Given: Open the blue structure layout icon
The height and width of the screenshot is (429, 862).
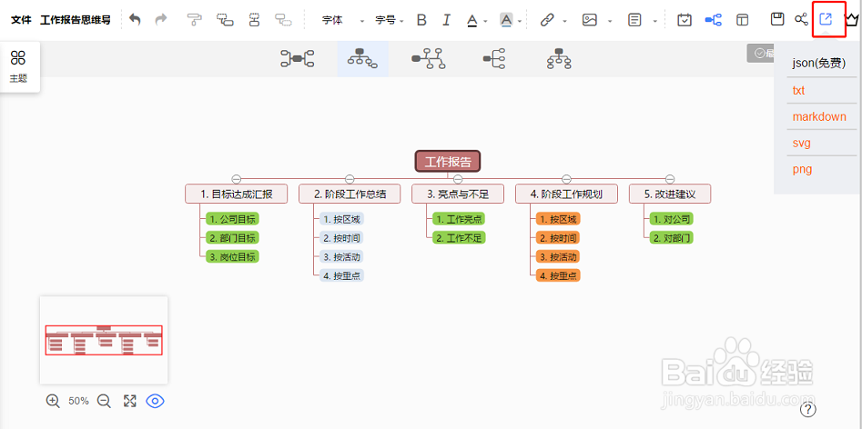Looking at the screenshot, I should [714, 20].
